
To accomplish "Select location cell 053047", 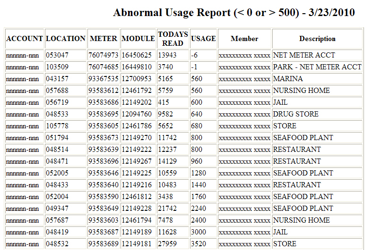I will click(57, 55).
